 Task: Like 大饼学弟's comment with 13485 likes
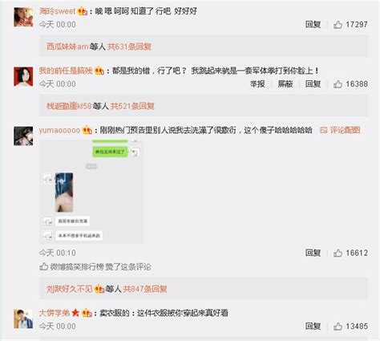point(338,327)
